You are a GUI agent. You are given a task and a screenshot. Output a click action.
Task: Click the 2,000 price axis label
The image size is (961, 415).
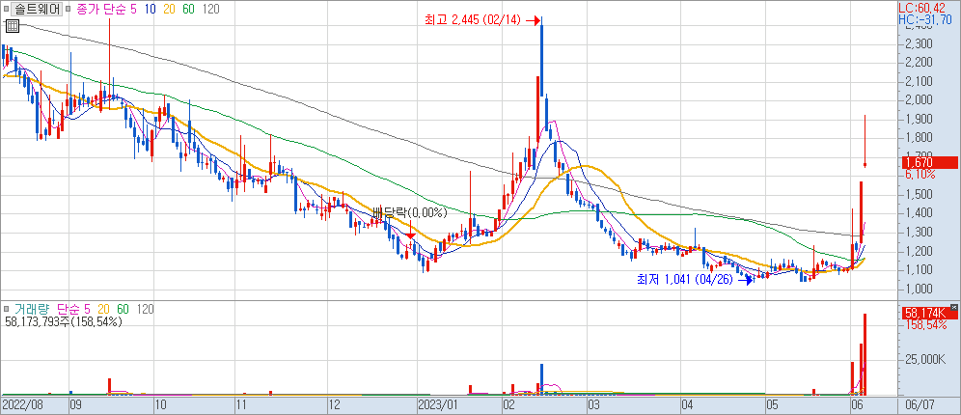coord(920,100)
